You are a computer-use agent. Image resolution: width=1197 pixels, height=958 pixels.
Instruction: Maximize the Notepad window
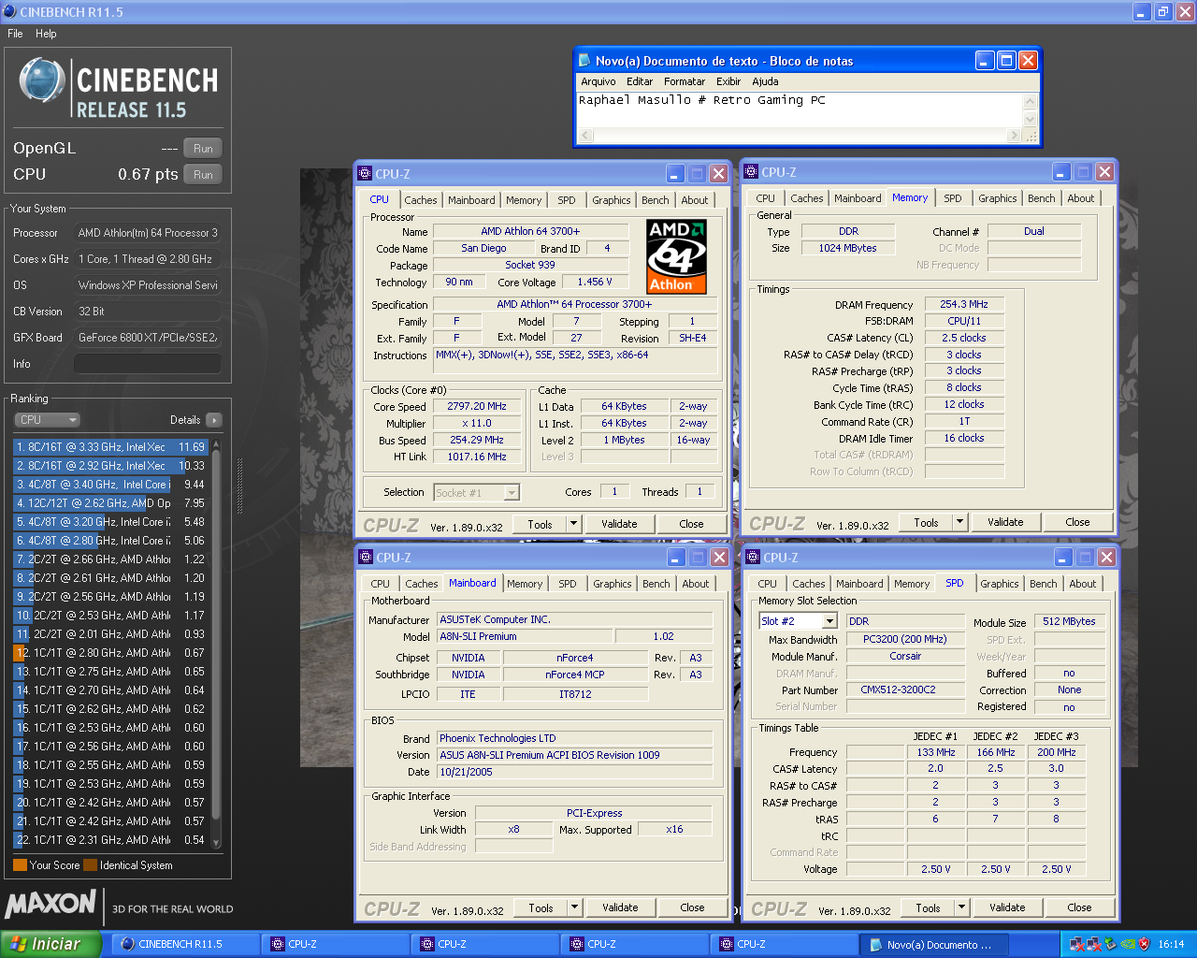(1006, 61)
